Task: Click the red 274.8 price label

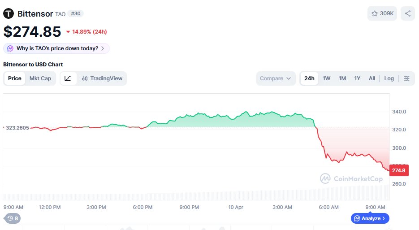Action: [x=398, y=170]
